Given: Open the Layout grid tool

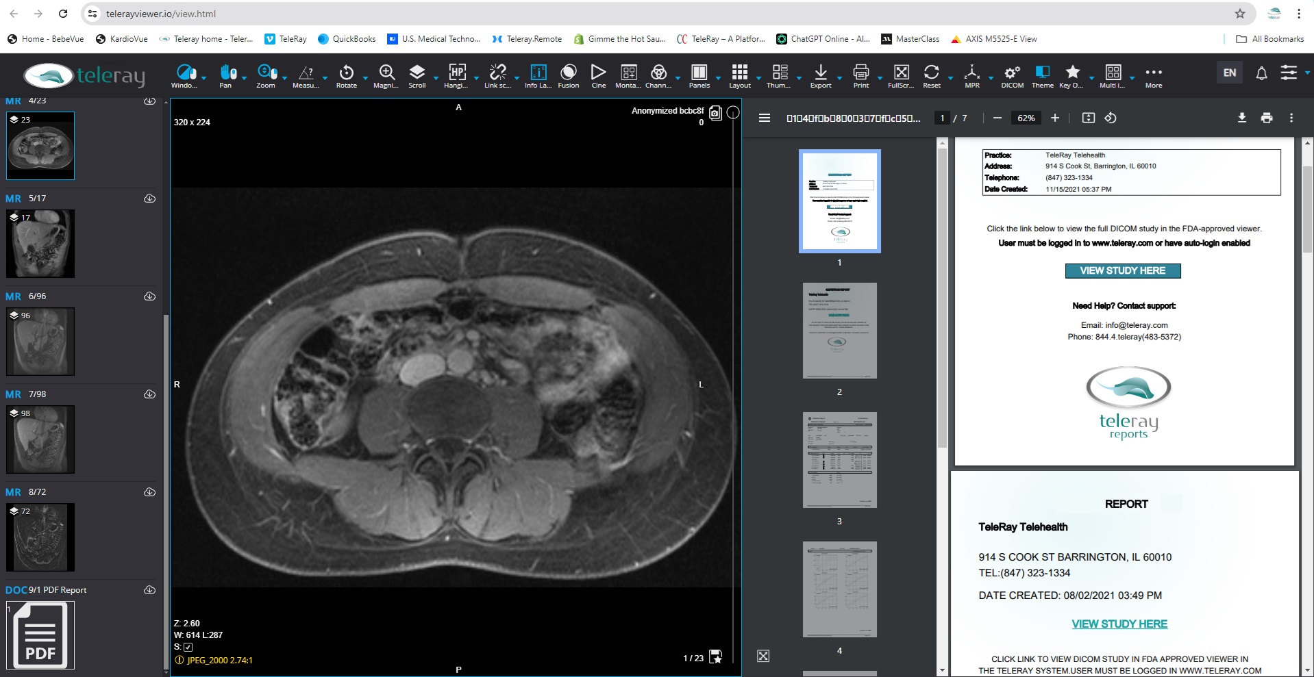Looking at the screenshot, I should [x=740, y=75].
